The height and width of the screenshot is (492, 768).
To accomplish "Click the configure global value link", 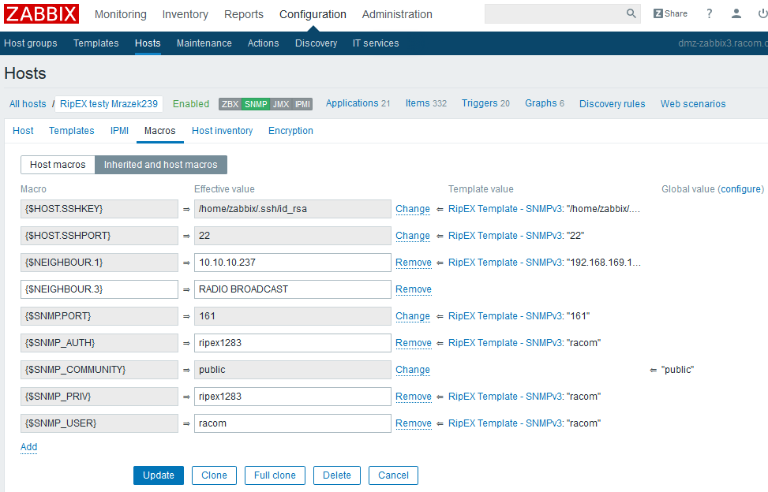I will [740, 189].
